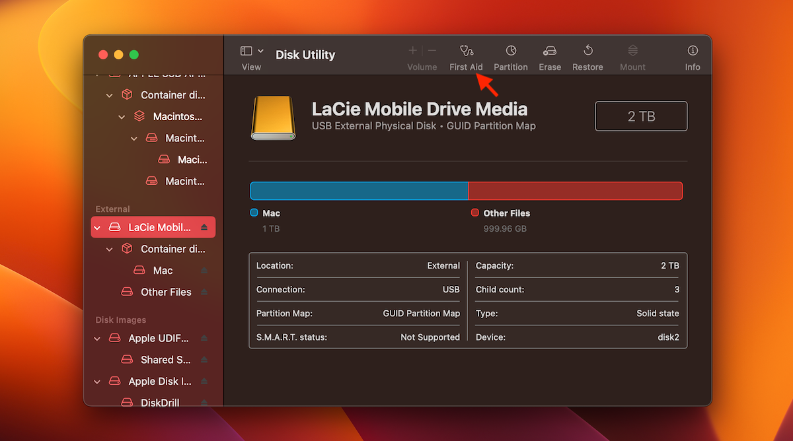Screen dimensions: 793x441
Task: Click LaCie Mobile Drive Media title
Action: (x=420, y=109)
